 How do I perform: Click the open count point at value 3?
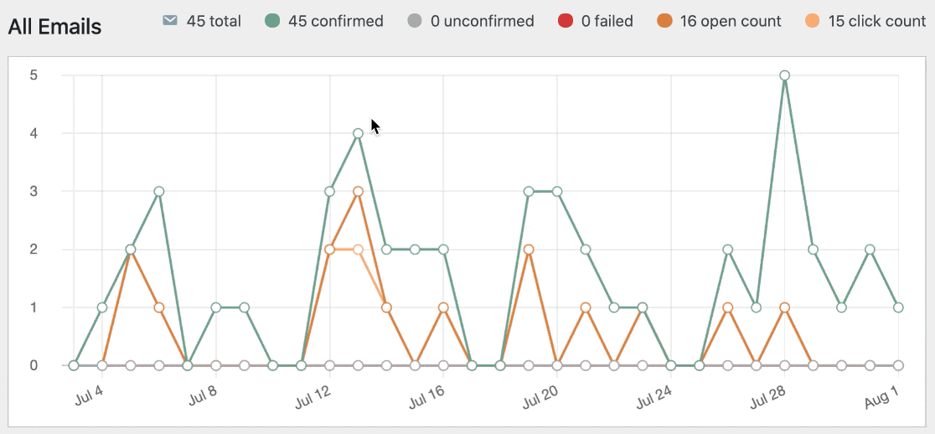pyautogui.click(x=358, y=191)
